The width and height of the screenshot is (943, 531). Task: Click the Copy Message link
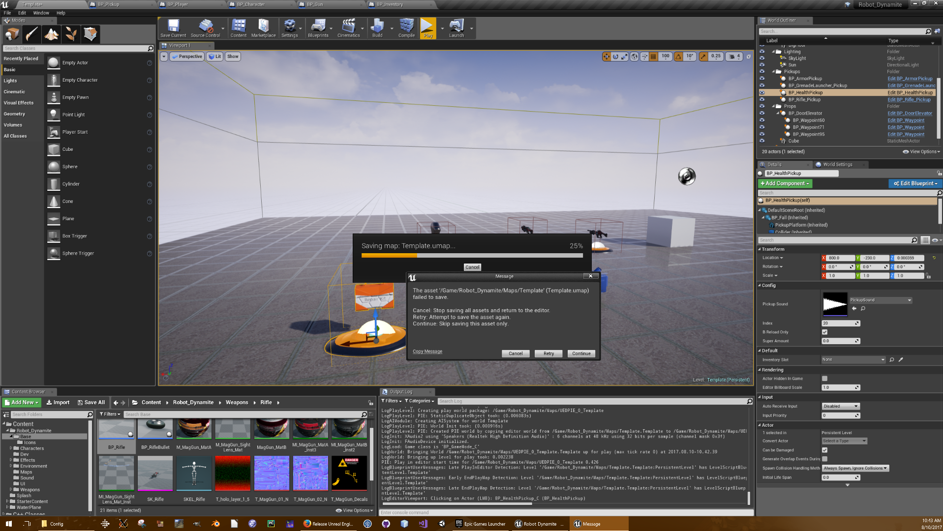pos(427,352)
